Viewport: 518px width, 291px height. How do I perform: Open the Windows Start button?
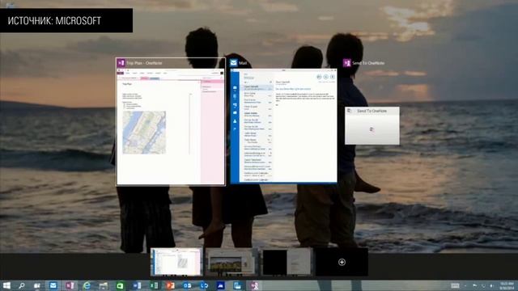pos(6,285)
